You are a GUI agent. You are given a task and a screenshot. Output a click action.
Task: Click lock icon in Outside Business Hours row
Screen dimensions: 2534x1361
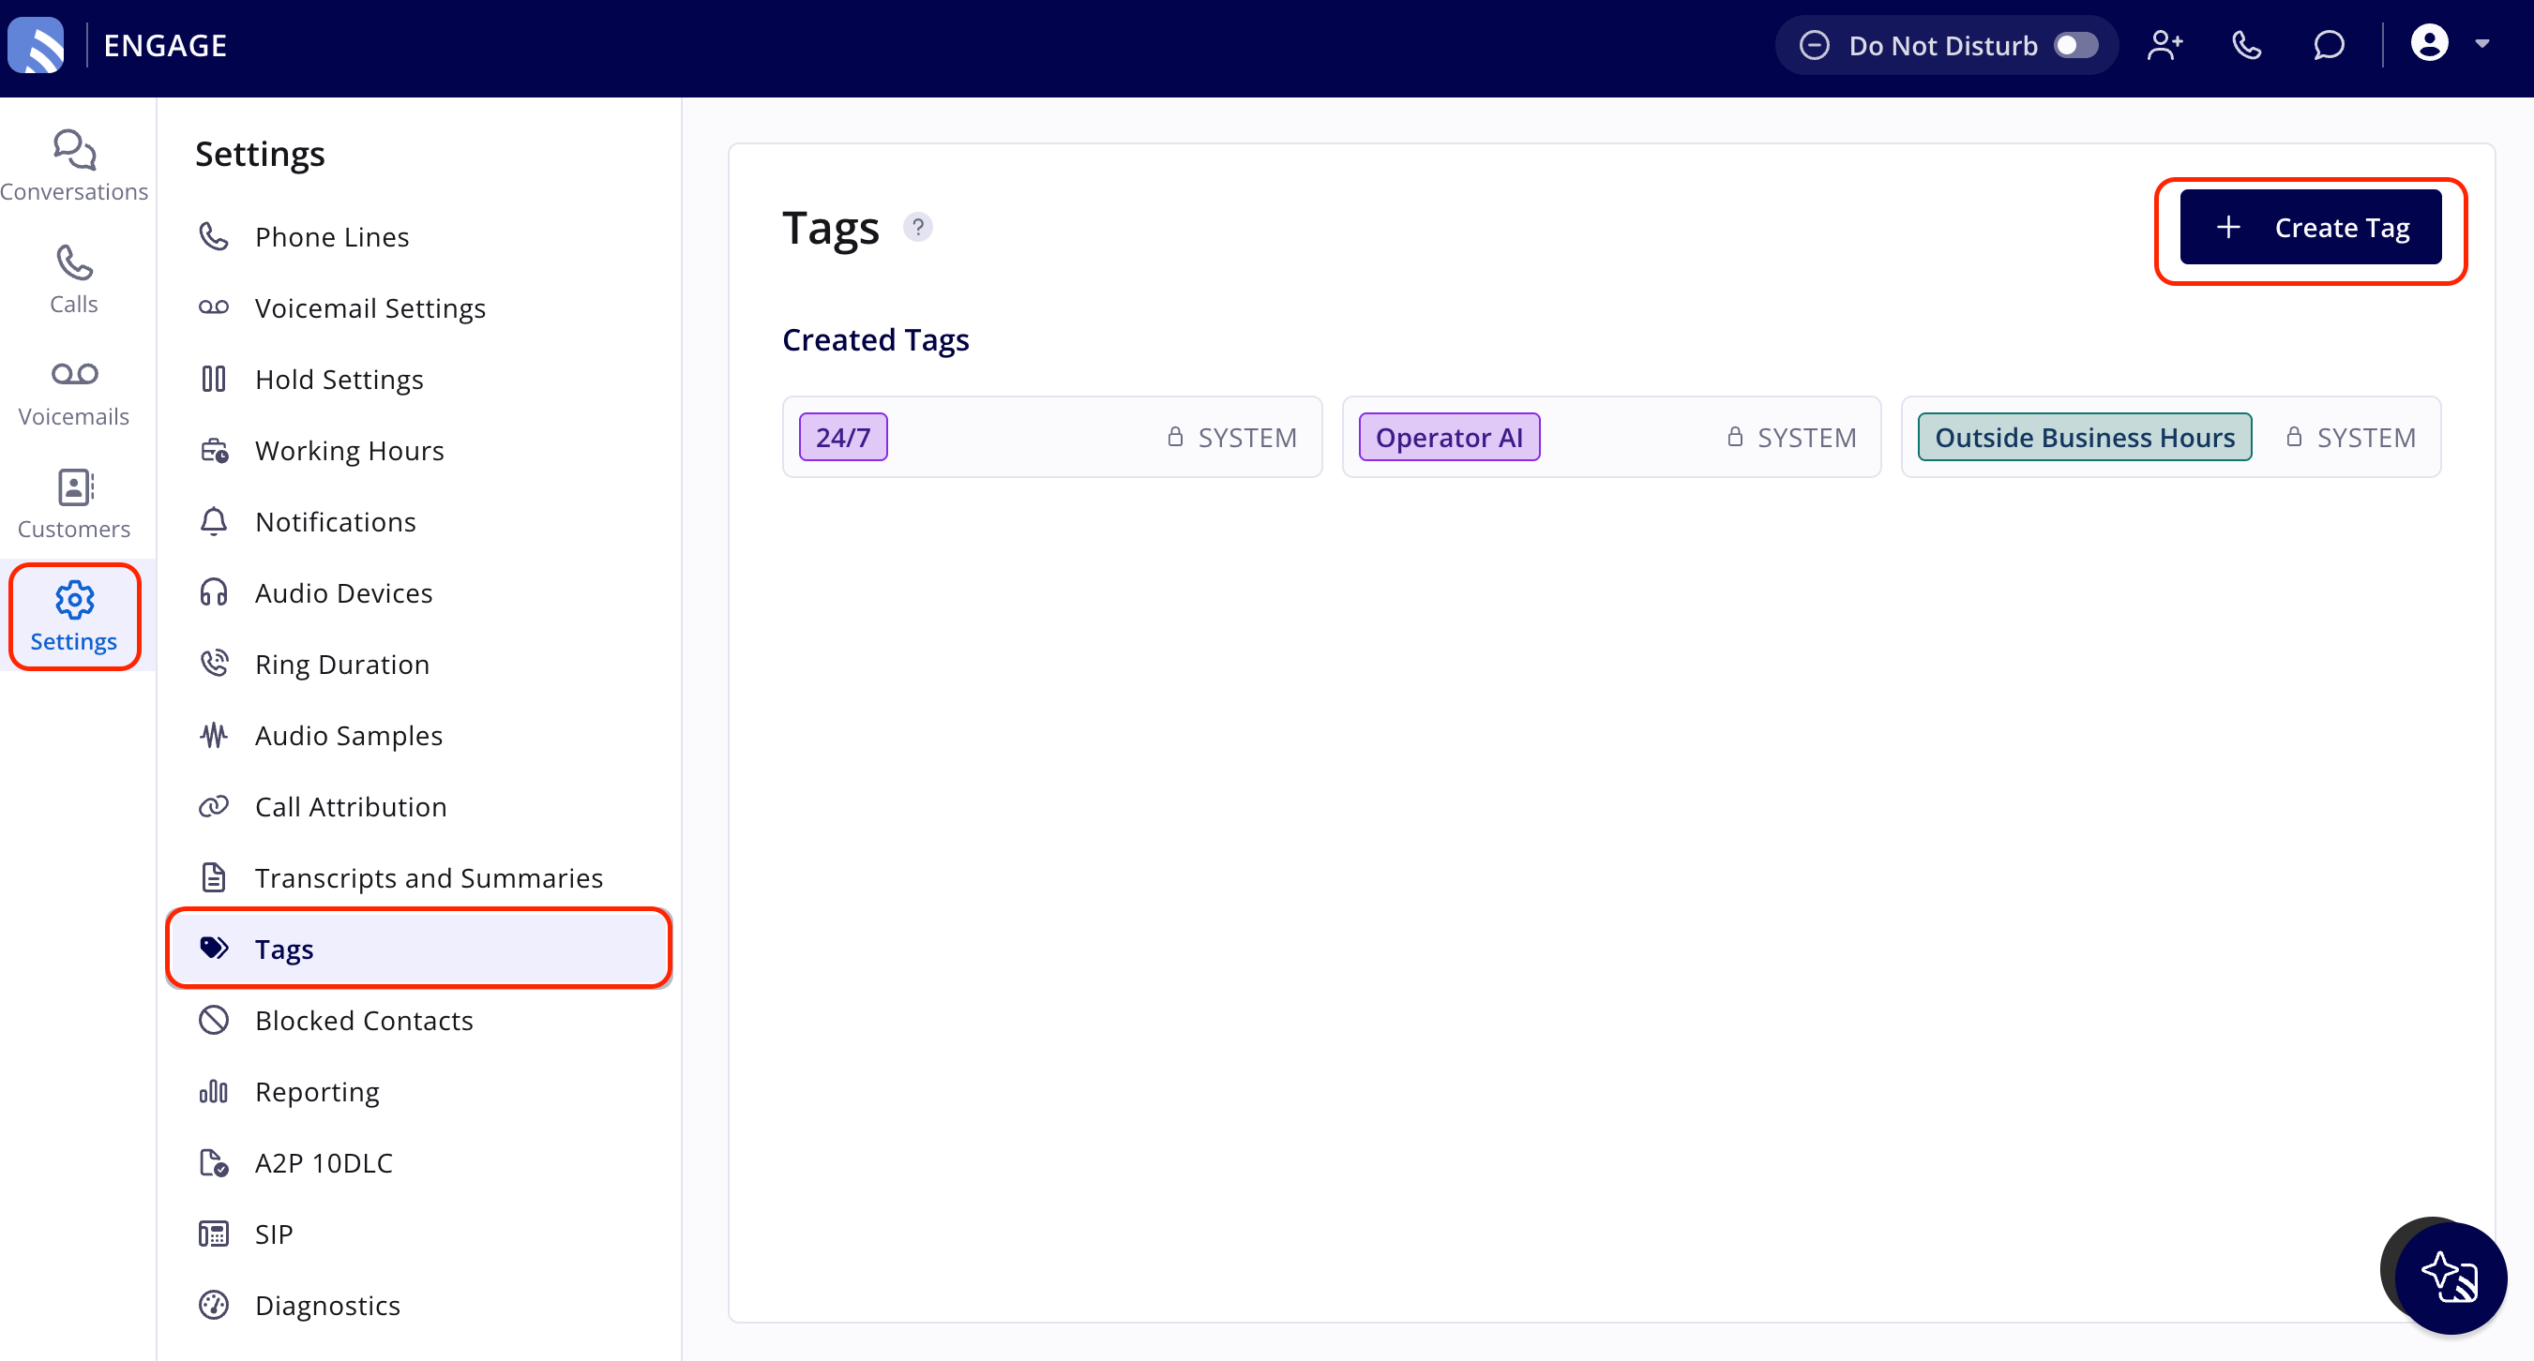[2293, 437]
